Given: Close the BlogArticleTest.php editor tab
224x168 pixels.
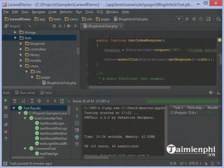Looking at the screenshot, I should coord(121,26).
